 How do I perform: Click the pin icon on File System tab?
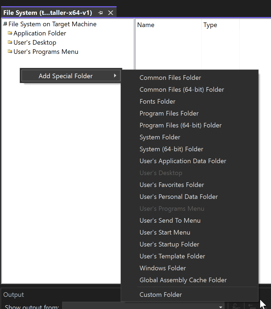click(x=101, y=13)
